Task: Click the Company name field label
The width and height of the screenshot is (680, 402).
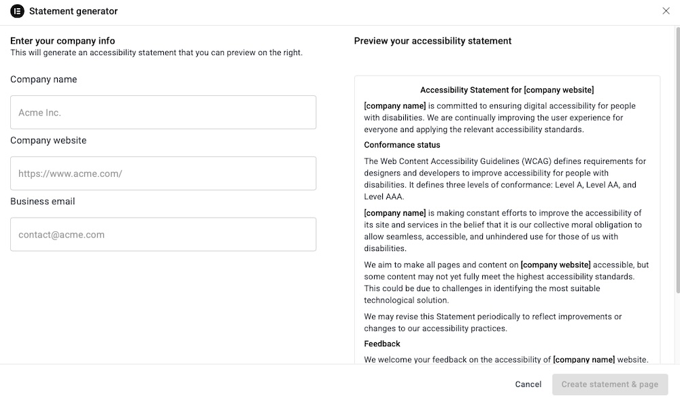Action: click(x=44, y=80)
